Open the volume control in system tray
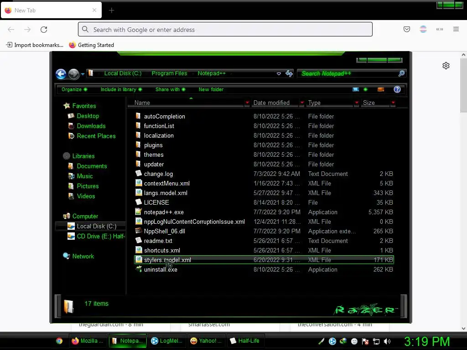 387,341
